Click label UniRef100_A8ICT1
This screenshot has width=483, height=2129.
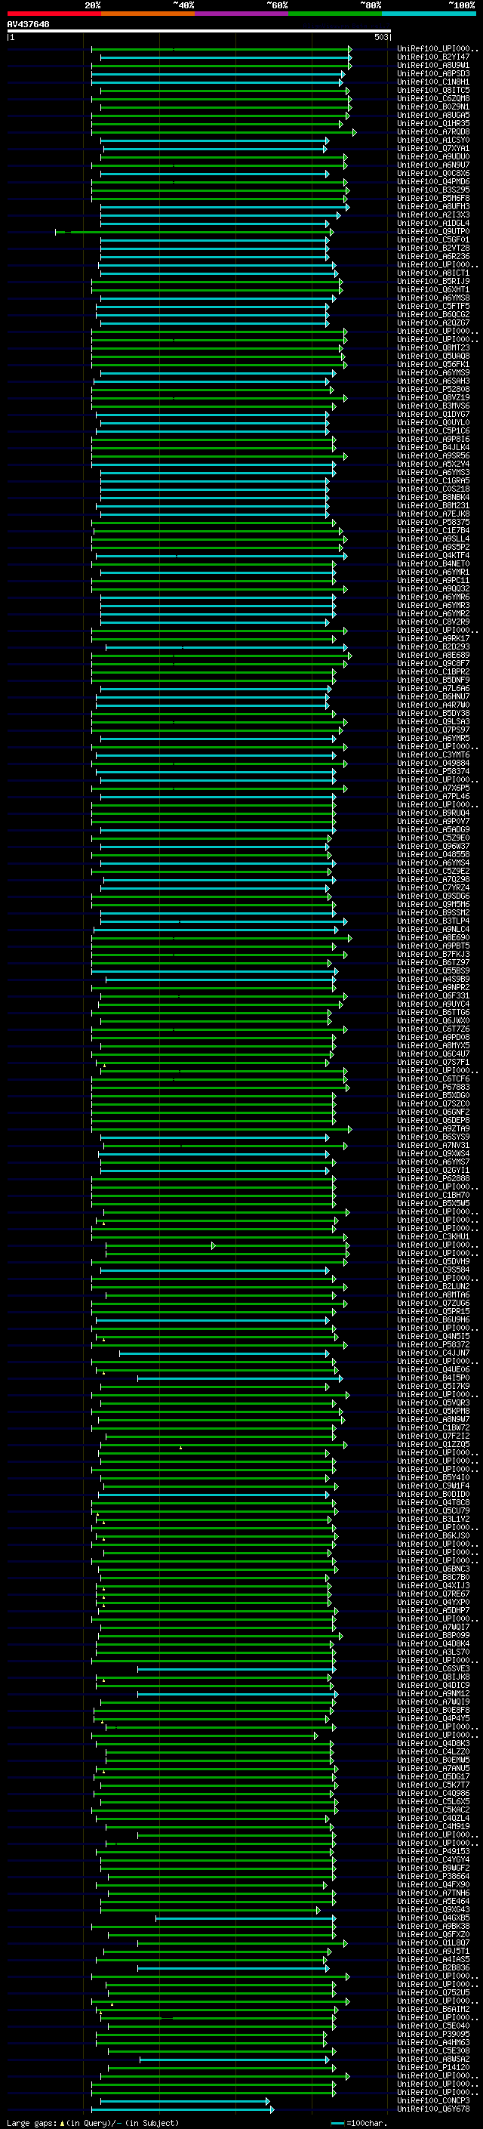[x=432, y=273]
